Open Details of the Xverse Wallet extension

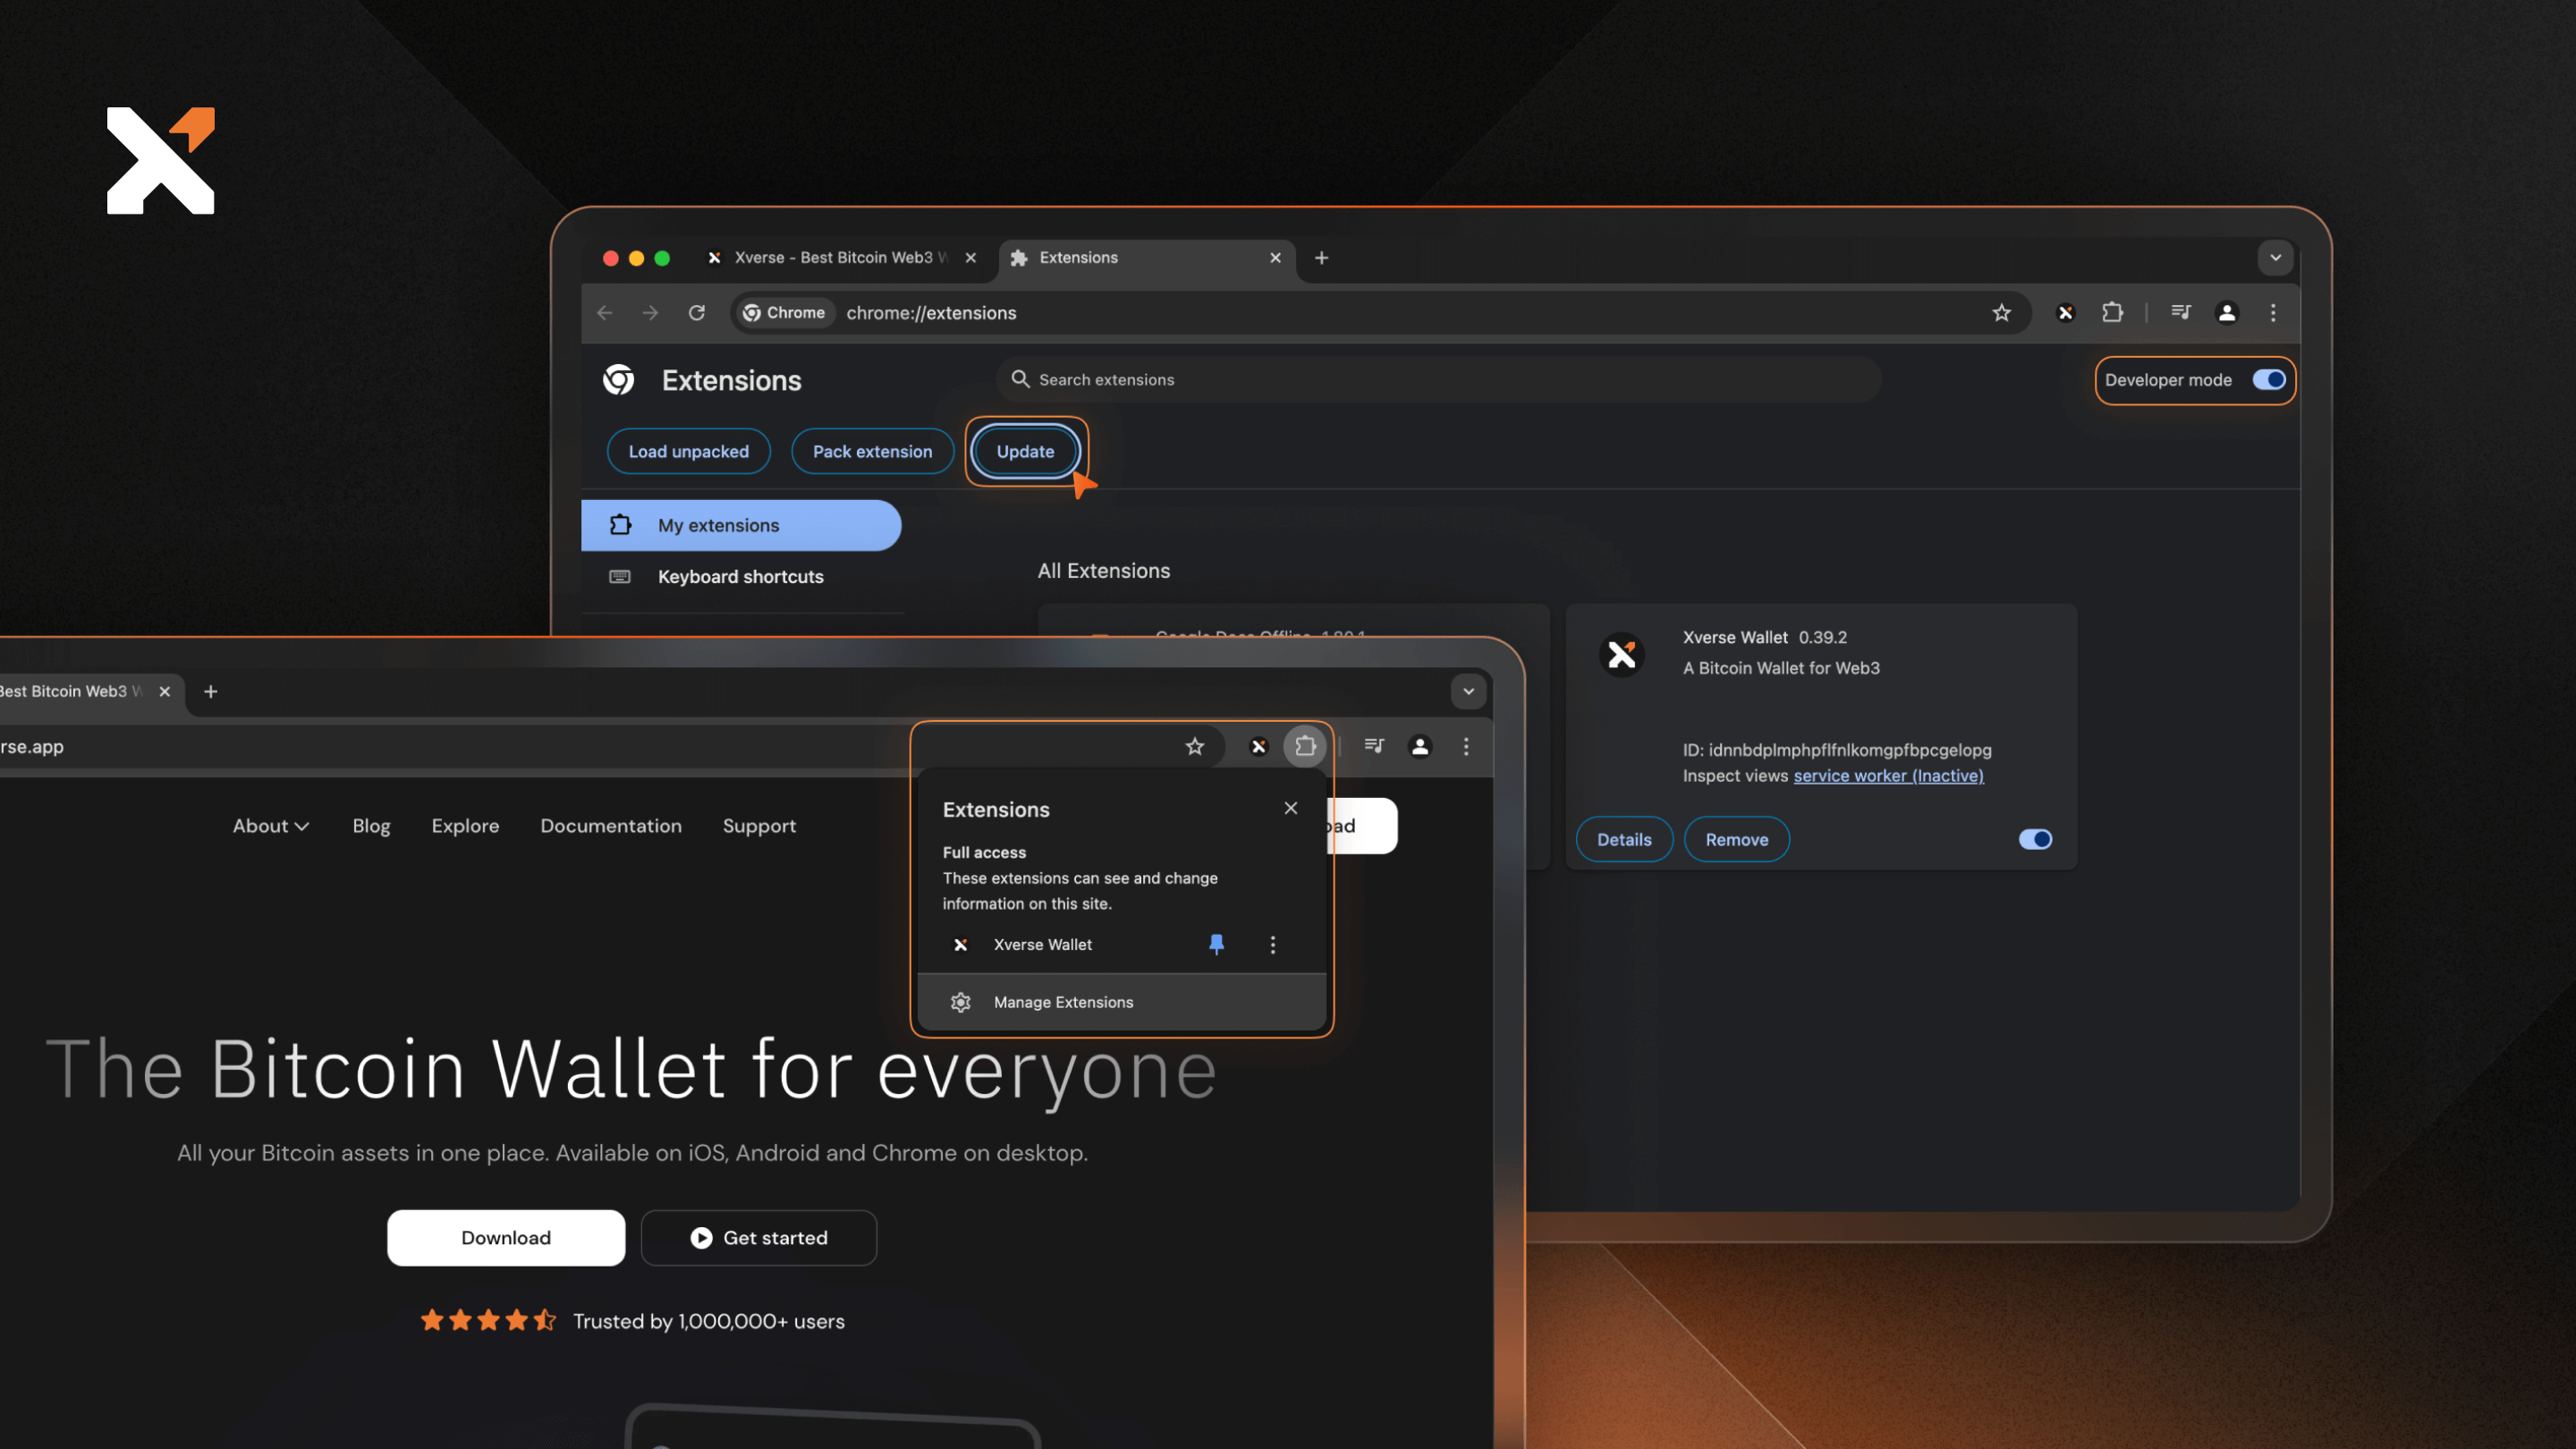[x=1624, y=839]
